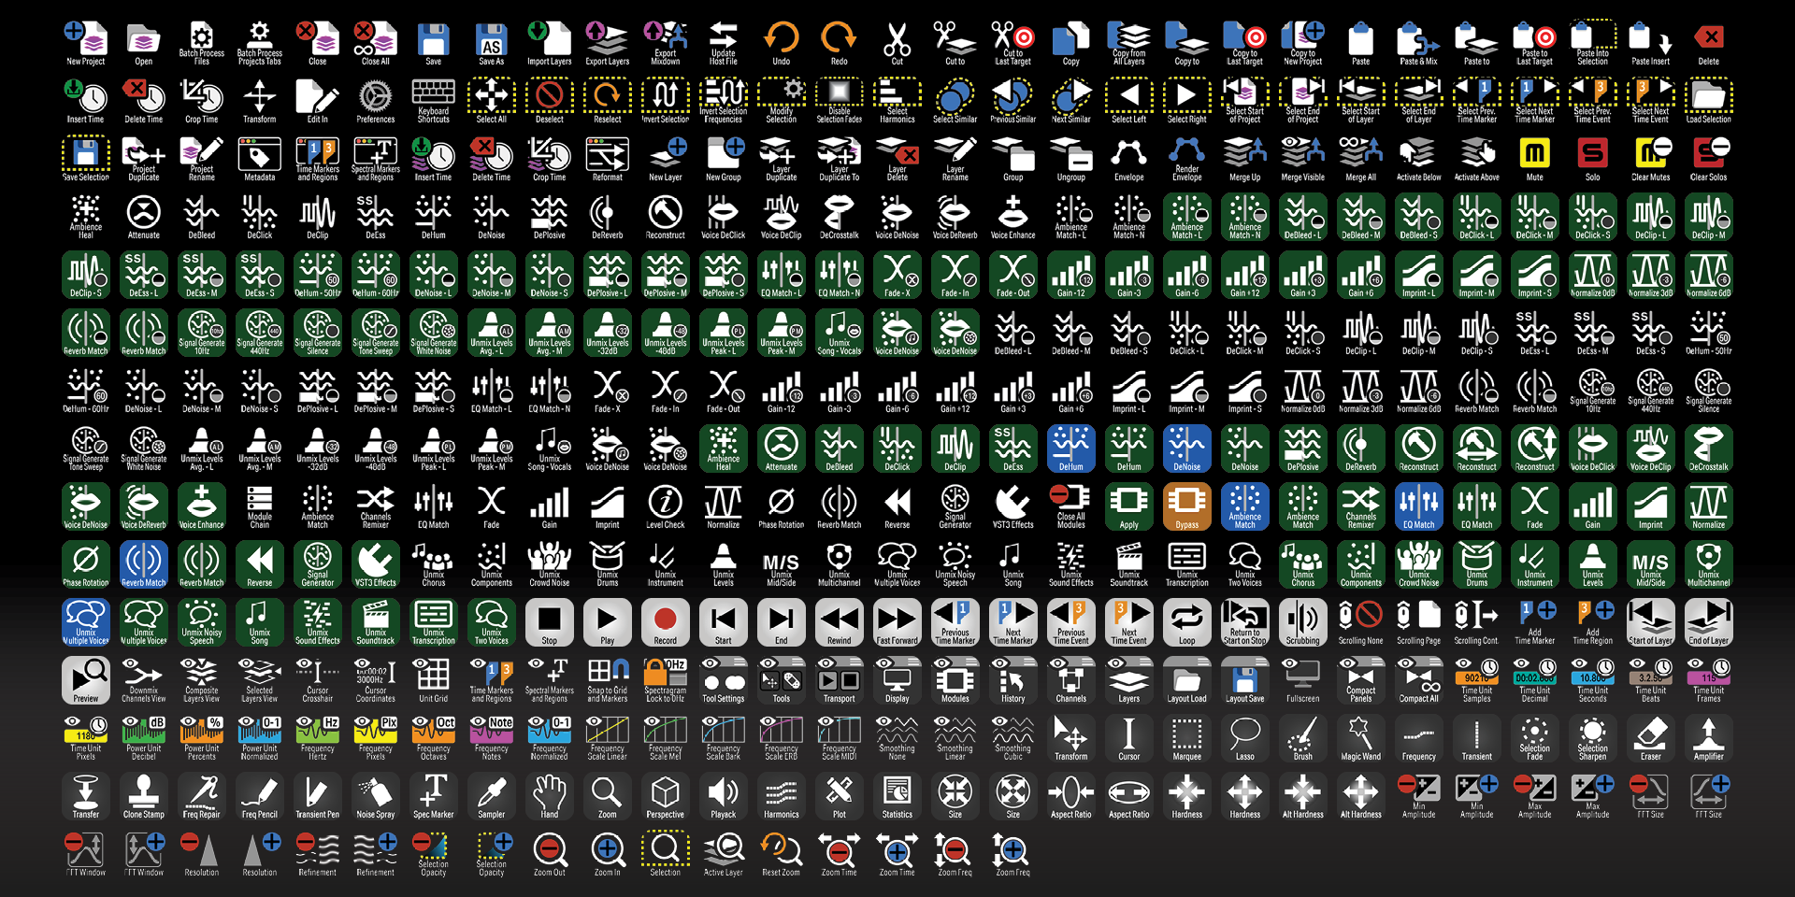Toggle the red Solo icon
The height and width of the screenshot is (897, 1795).
pyautogui.click(x=1592, y=159)
